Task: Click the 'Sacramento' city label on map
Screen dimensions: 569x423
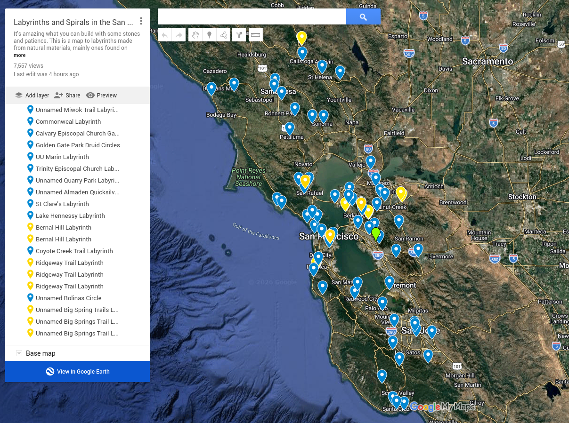Action: pos(488,62)
